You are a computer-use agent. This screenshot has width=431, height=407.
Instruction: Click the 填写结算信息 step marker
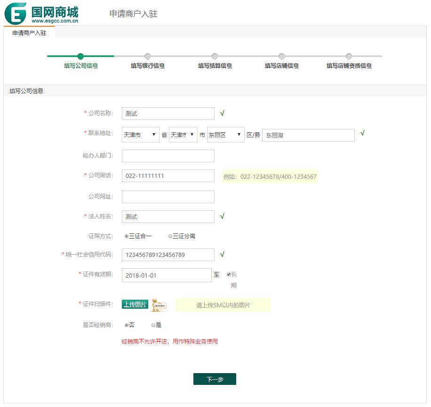click(x=215, y=56)
